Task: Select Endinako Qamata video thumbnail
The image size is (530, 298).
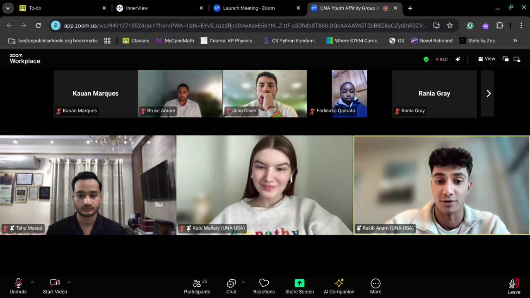Action: [x=349, y=94]
